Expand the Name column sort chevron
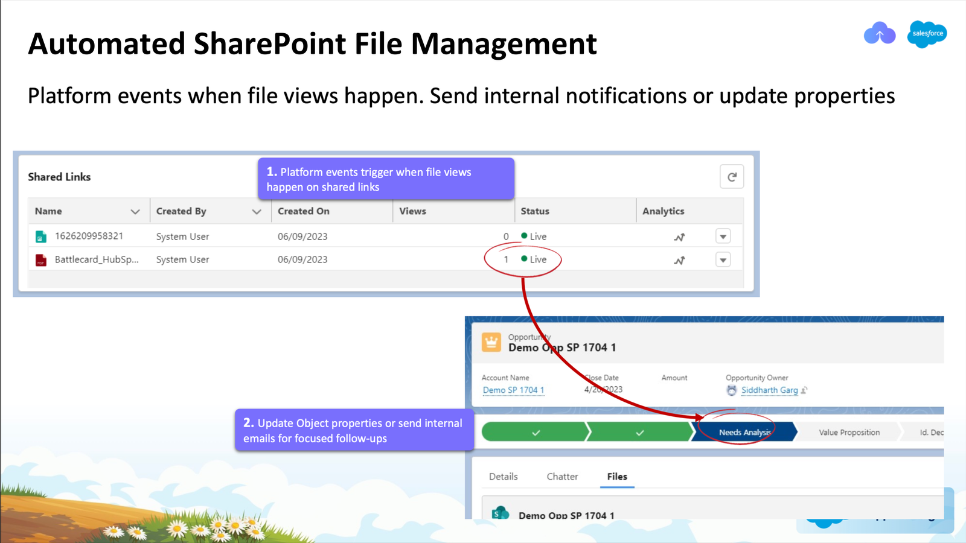966x543 pixels. [x=135, y=211]
